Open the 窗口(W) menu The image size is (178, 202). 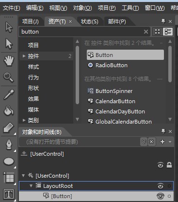click(x=155, y=8)
